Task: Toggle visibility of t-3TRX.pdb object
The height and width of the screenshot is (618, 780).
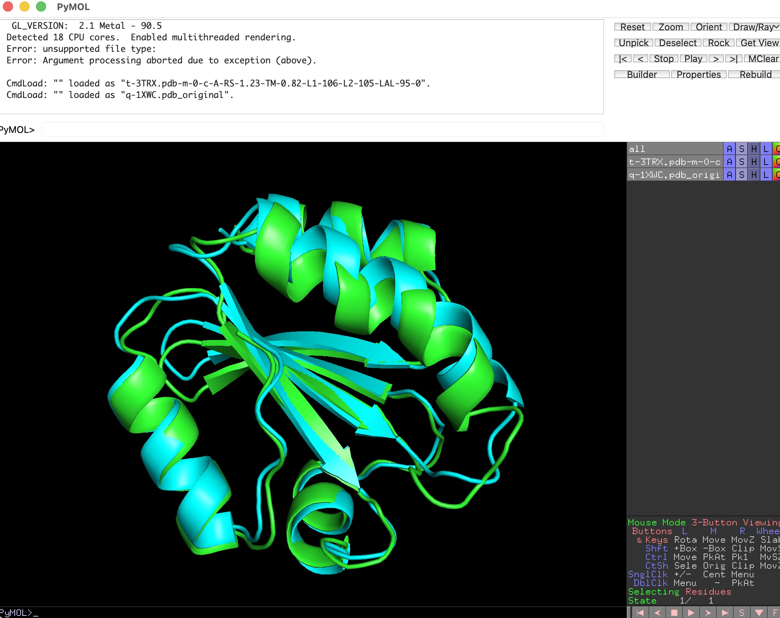Action: 675,162
